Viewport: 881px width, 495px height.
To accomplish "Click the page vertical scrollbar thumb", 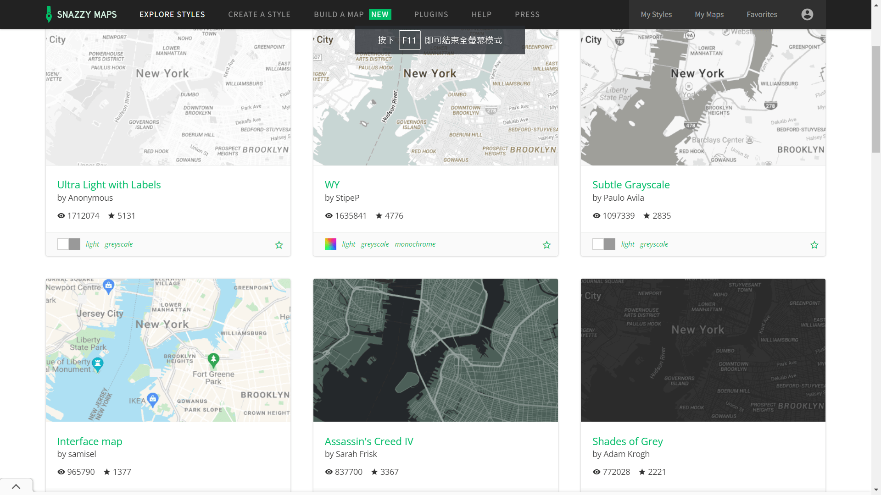I will 876,99.
